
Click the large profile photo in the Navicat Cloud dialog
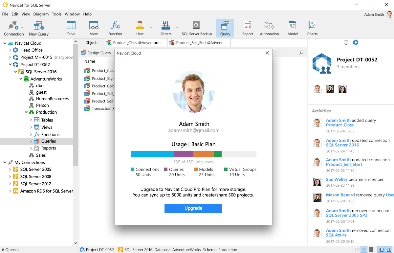[x=193, y=92]
